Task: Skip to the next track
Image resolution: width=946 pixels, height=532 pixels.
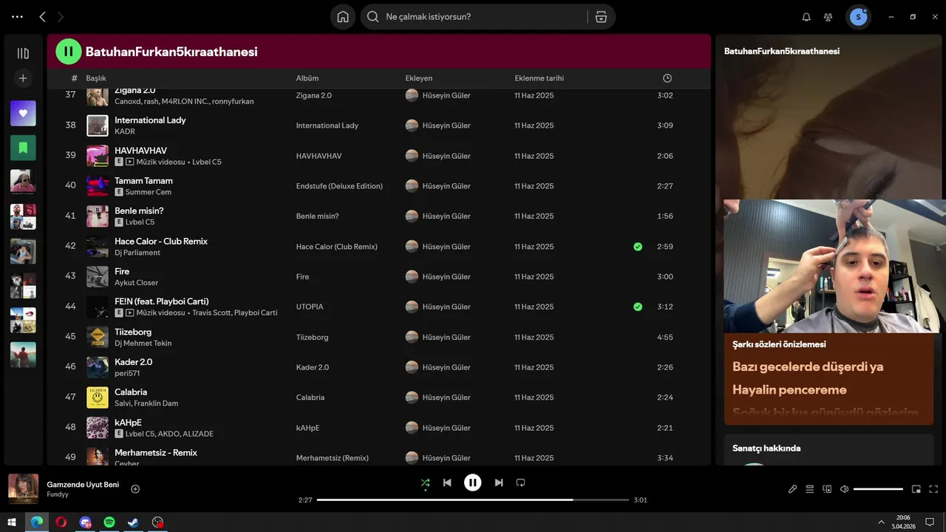Action: [499, 482]
